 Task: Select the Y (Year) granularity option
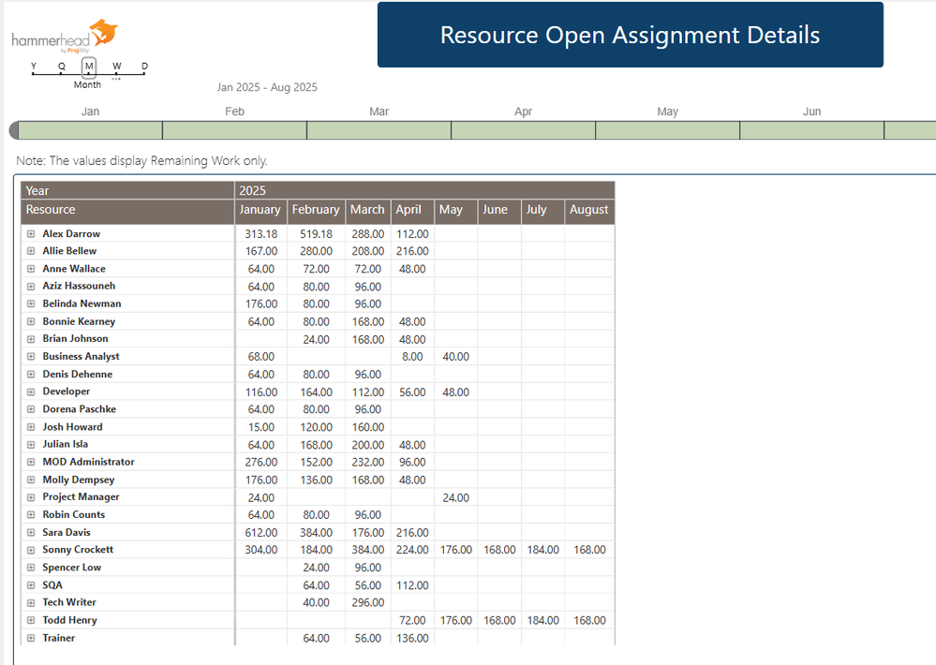pyautogui.click(x=34, y=66)
